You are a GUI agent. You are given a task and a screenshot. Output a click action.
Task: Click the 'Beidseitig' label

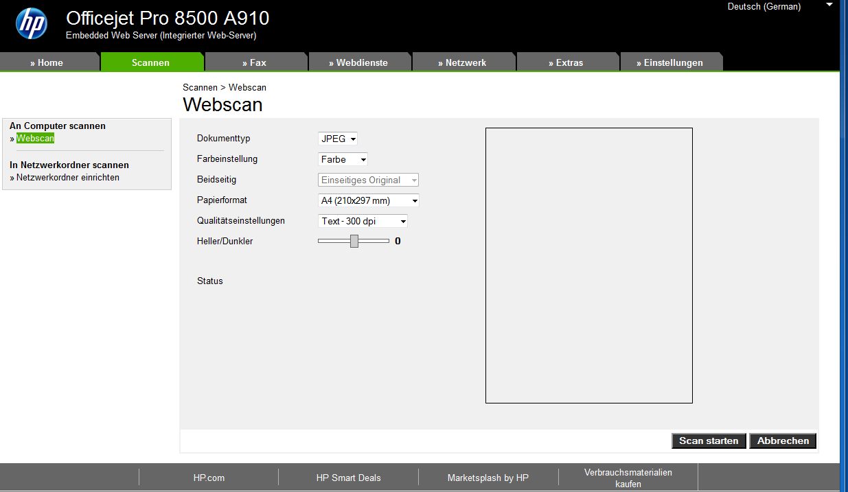pos(216,180)
